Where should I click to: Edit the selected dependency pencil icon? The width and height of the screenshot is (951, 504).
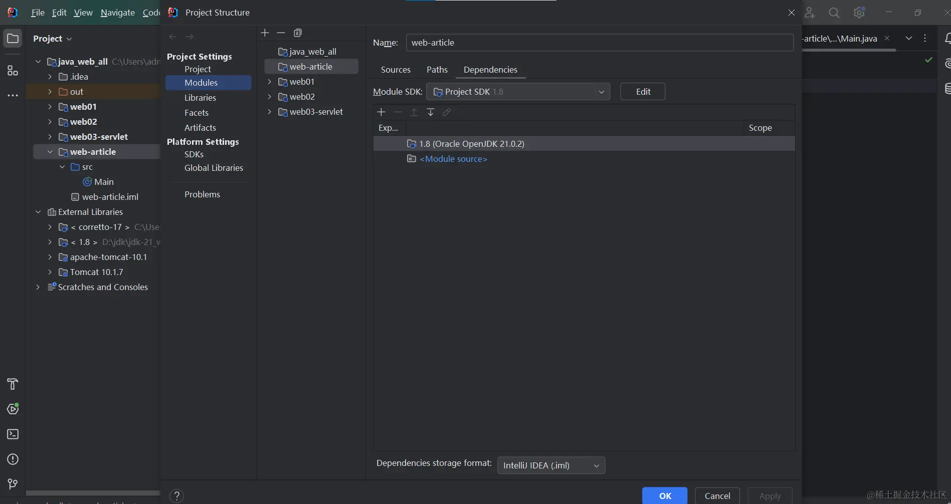447,112
